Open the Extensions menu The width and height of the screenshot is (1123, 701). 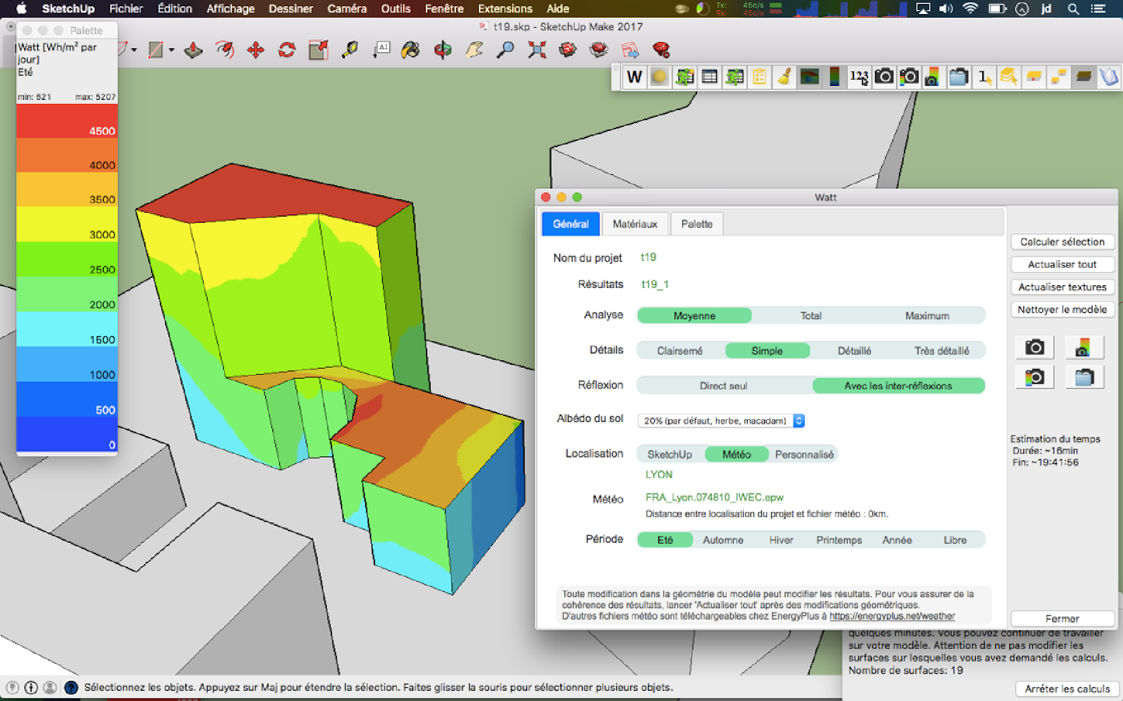505,8
